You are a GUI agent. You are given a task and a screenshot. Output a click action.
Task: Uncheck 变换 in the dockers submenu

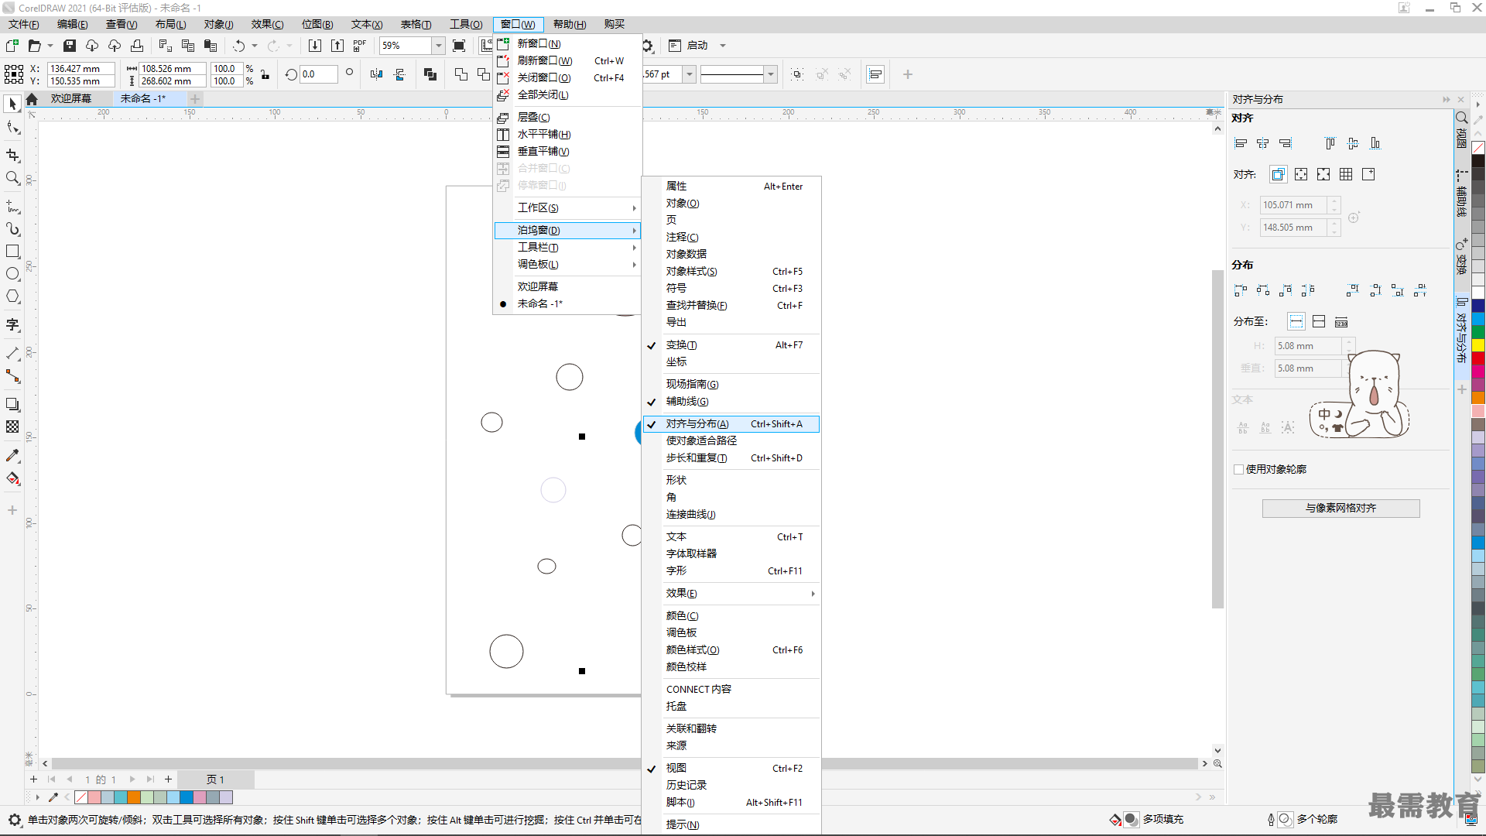(731, 345)
